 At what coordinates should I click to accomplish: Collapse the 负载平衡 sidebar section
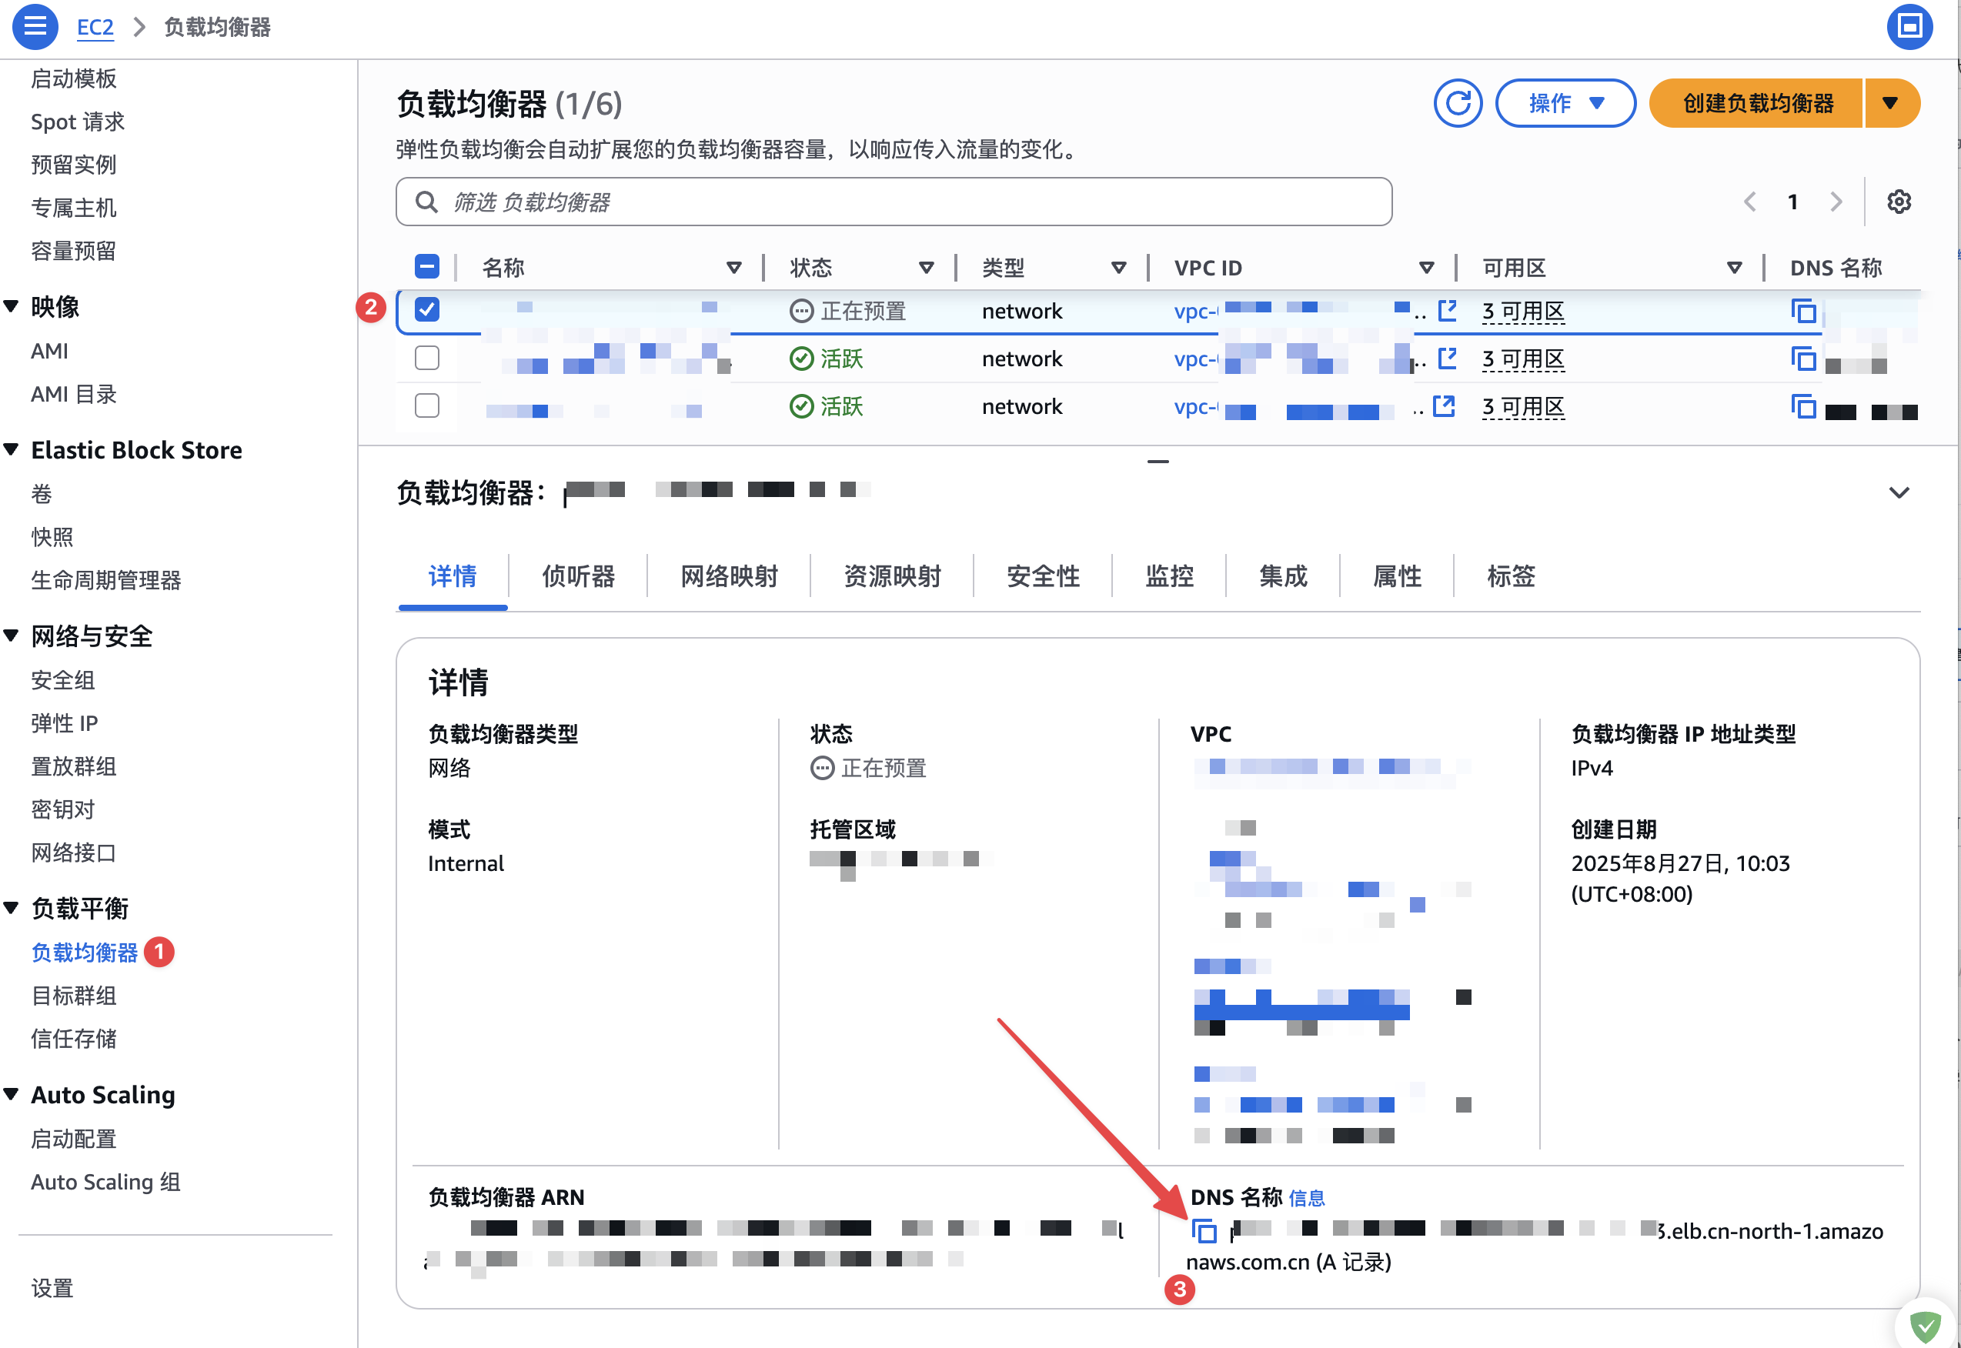pyautogui.click(x=12, y=908)
